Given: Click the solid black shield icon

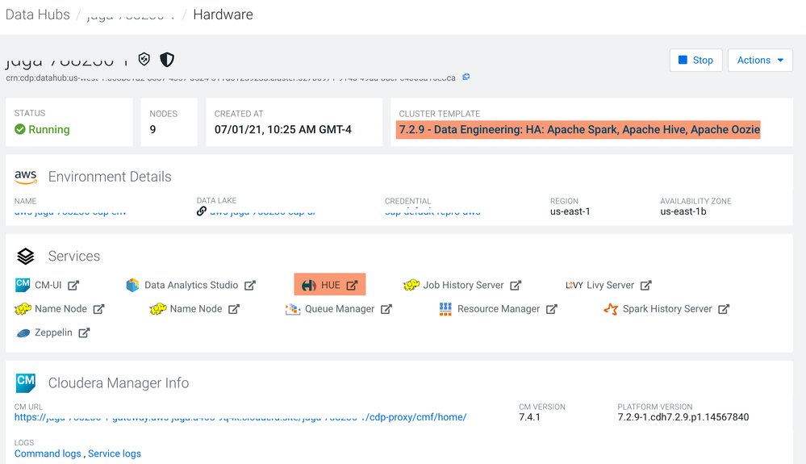Looking at the screenshot, I should (167, 60).
